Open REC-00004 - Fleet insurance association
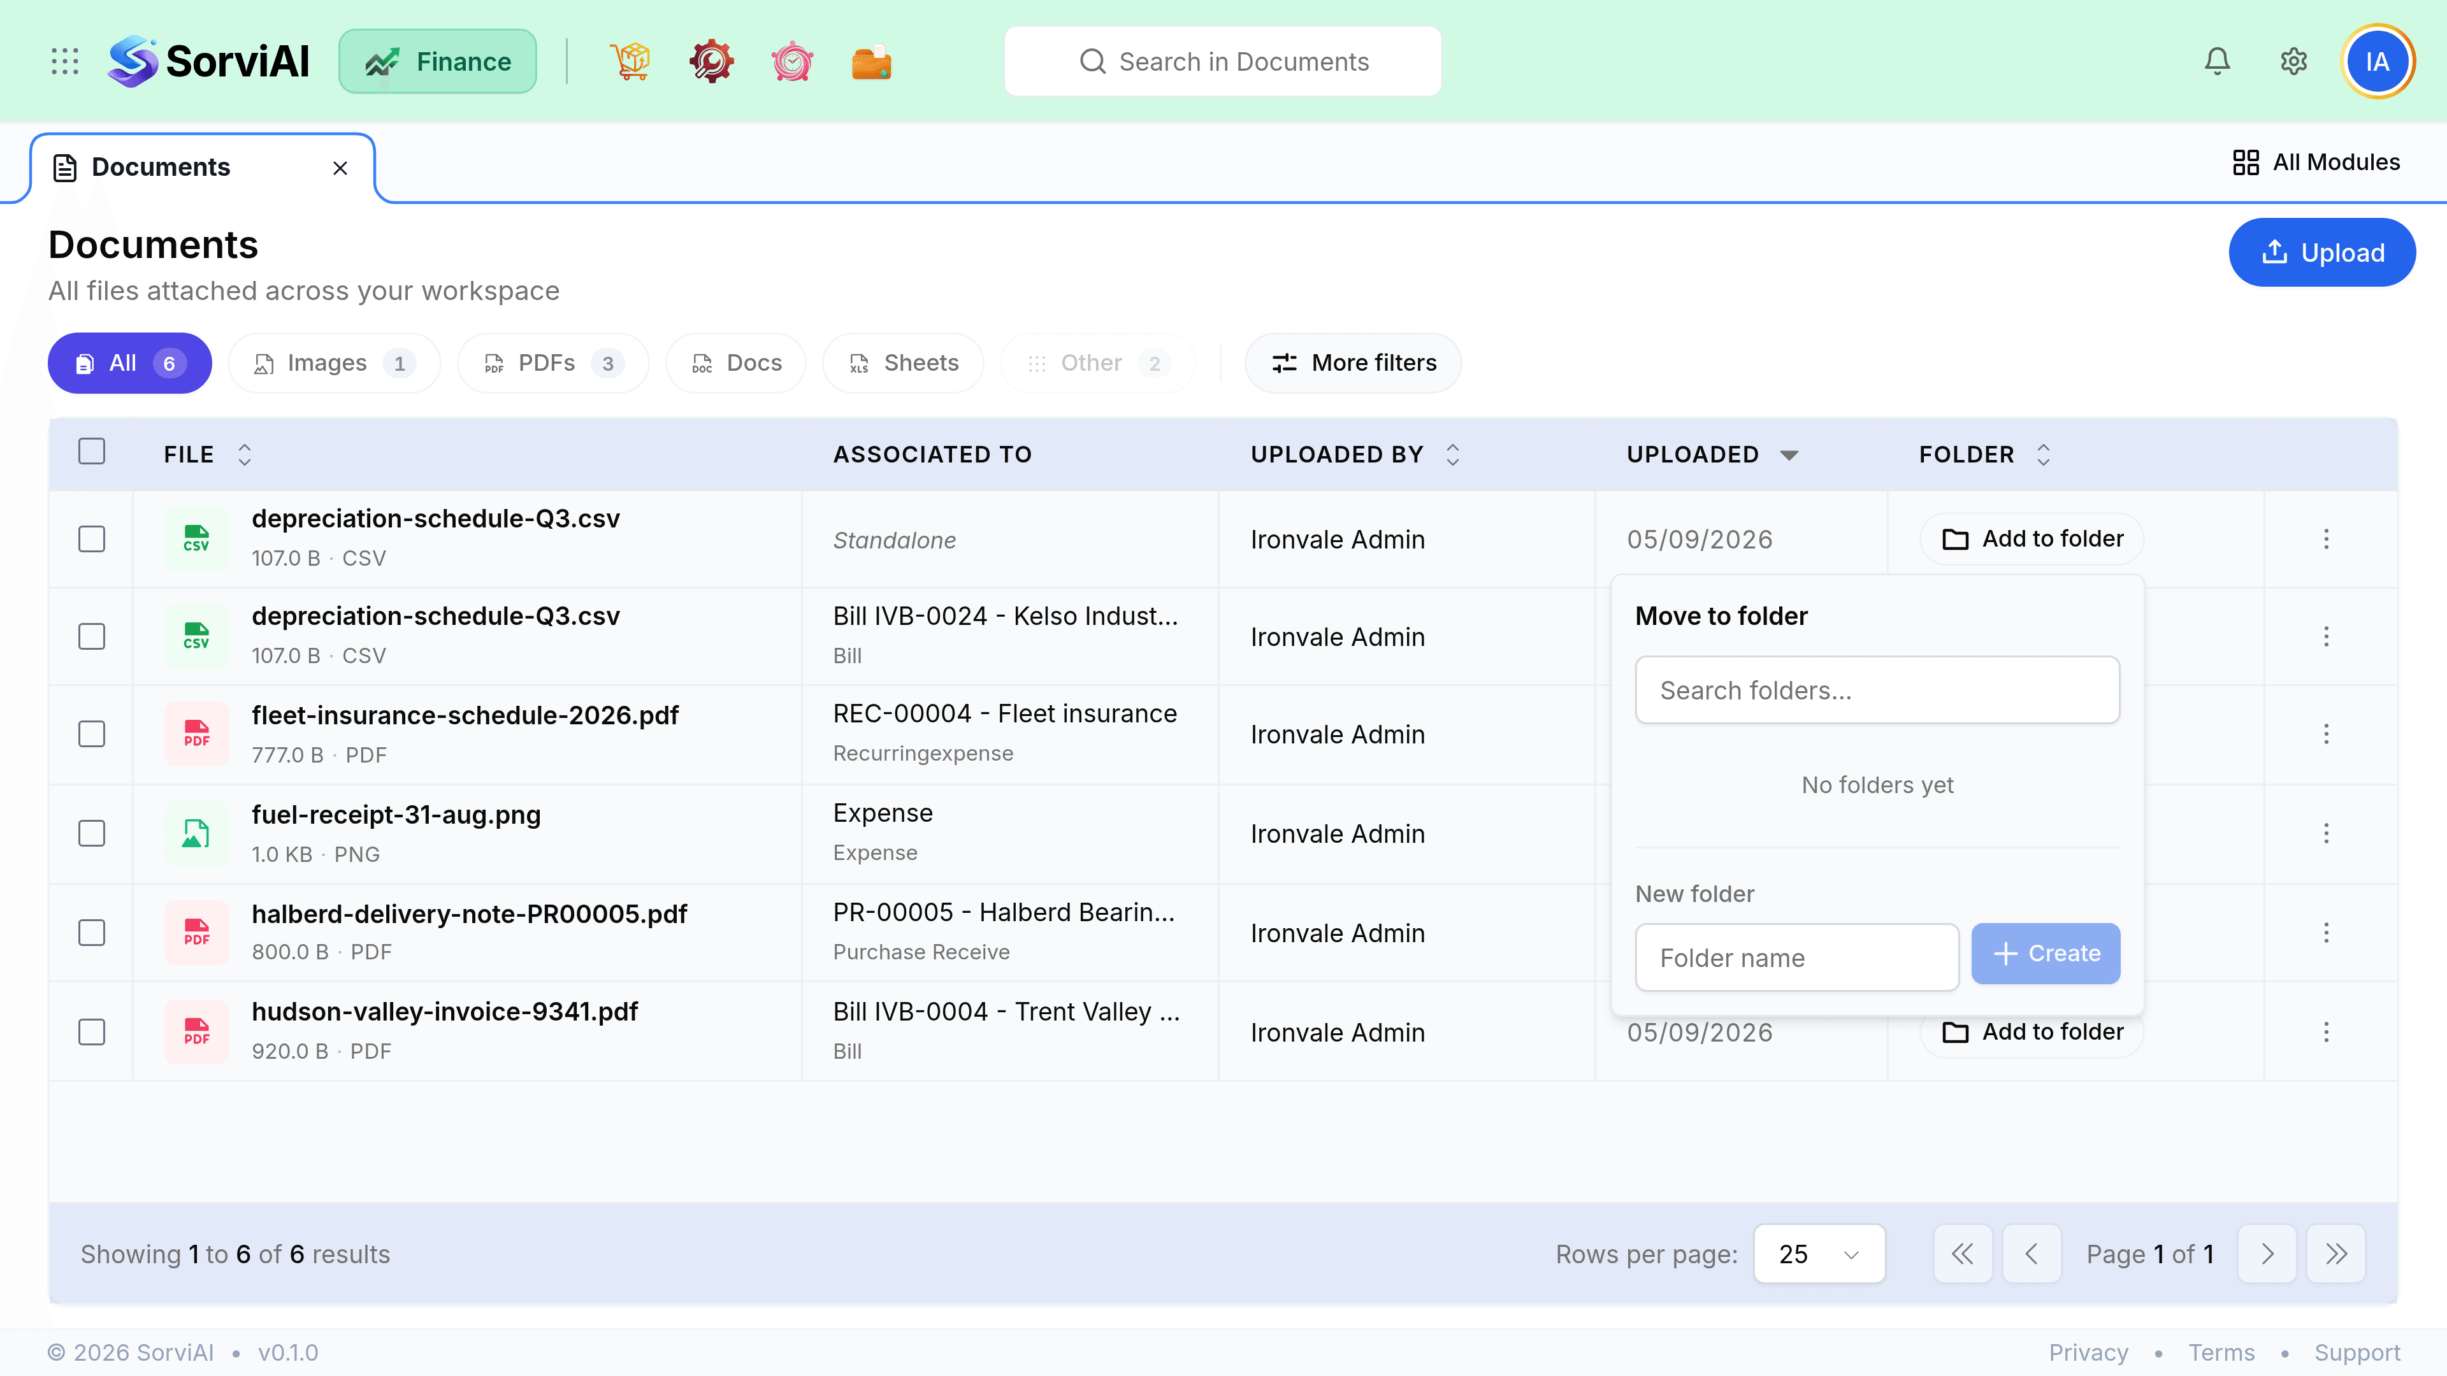The height and width of the screenshot is (1376, 2447). click(x=1005, y=714)
